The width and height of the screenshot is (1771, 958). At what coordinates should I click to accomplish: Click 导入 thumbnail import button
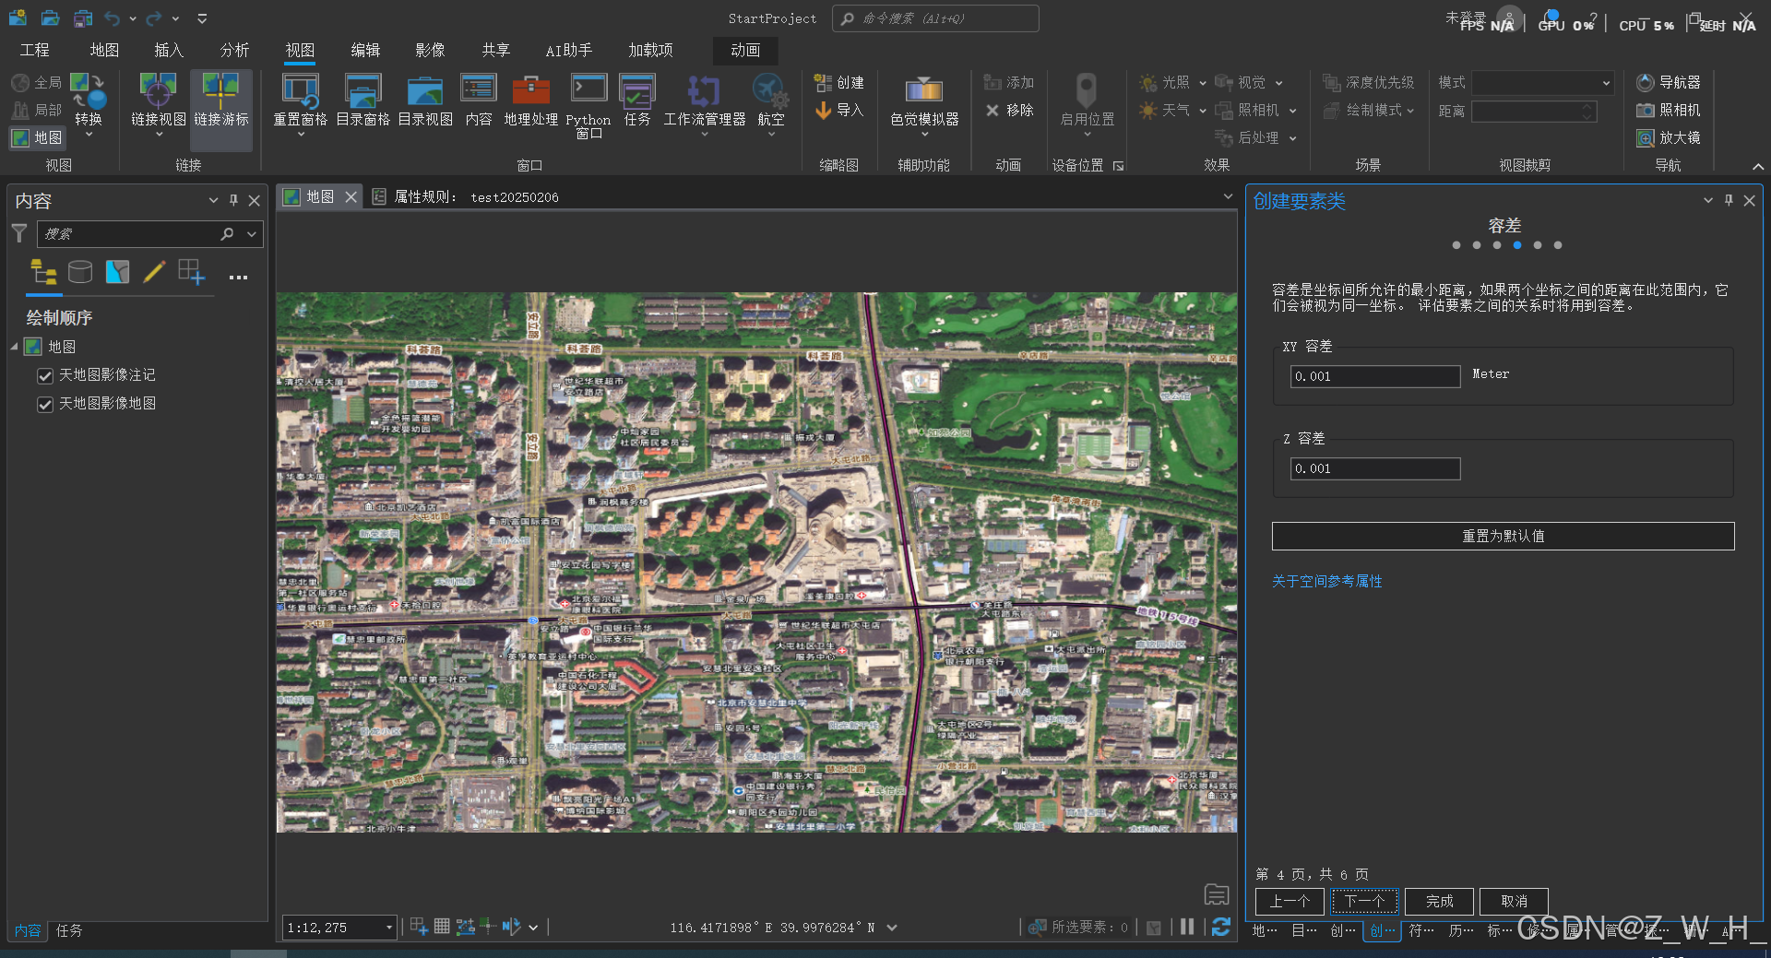[838, 110]
